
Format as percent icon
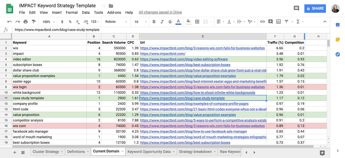click(70, 22)
